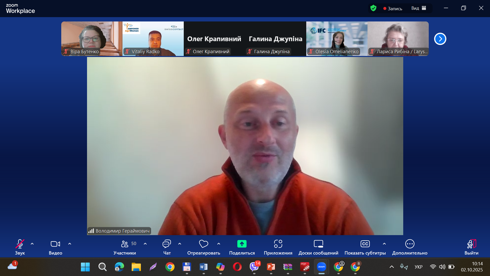Click the Отреагировать reactions heart icon
490x276 pixels.
pos(203,244)
